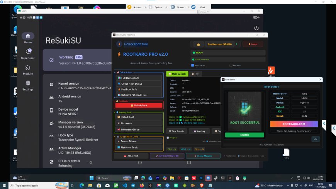Image resolution: width=336 pixels, height=189 pixels.
Task: Click Retrieve Patched Files button
Action: [x=139, y=95]
